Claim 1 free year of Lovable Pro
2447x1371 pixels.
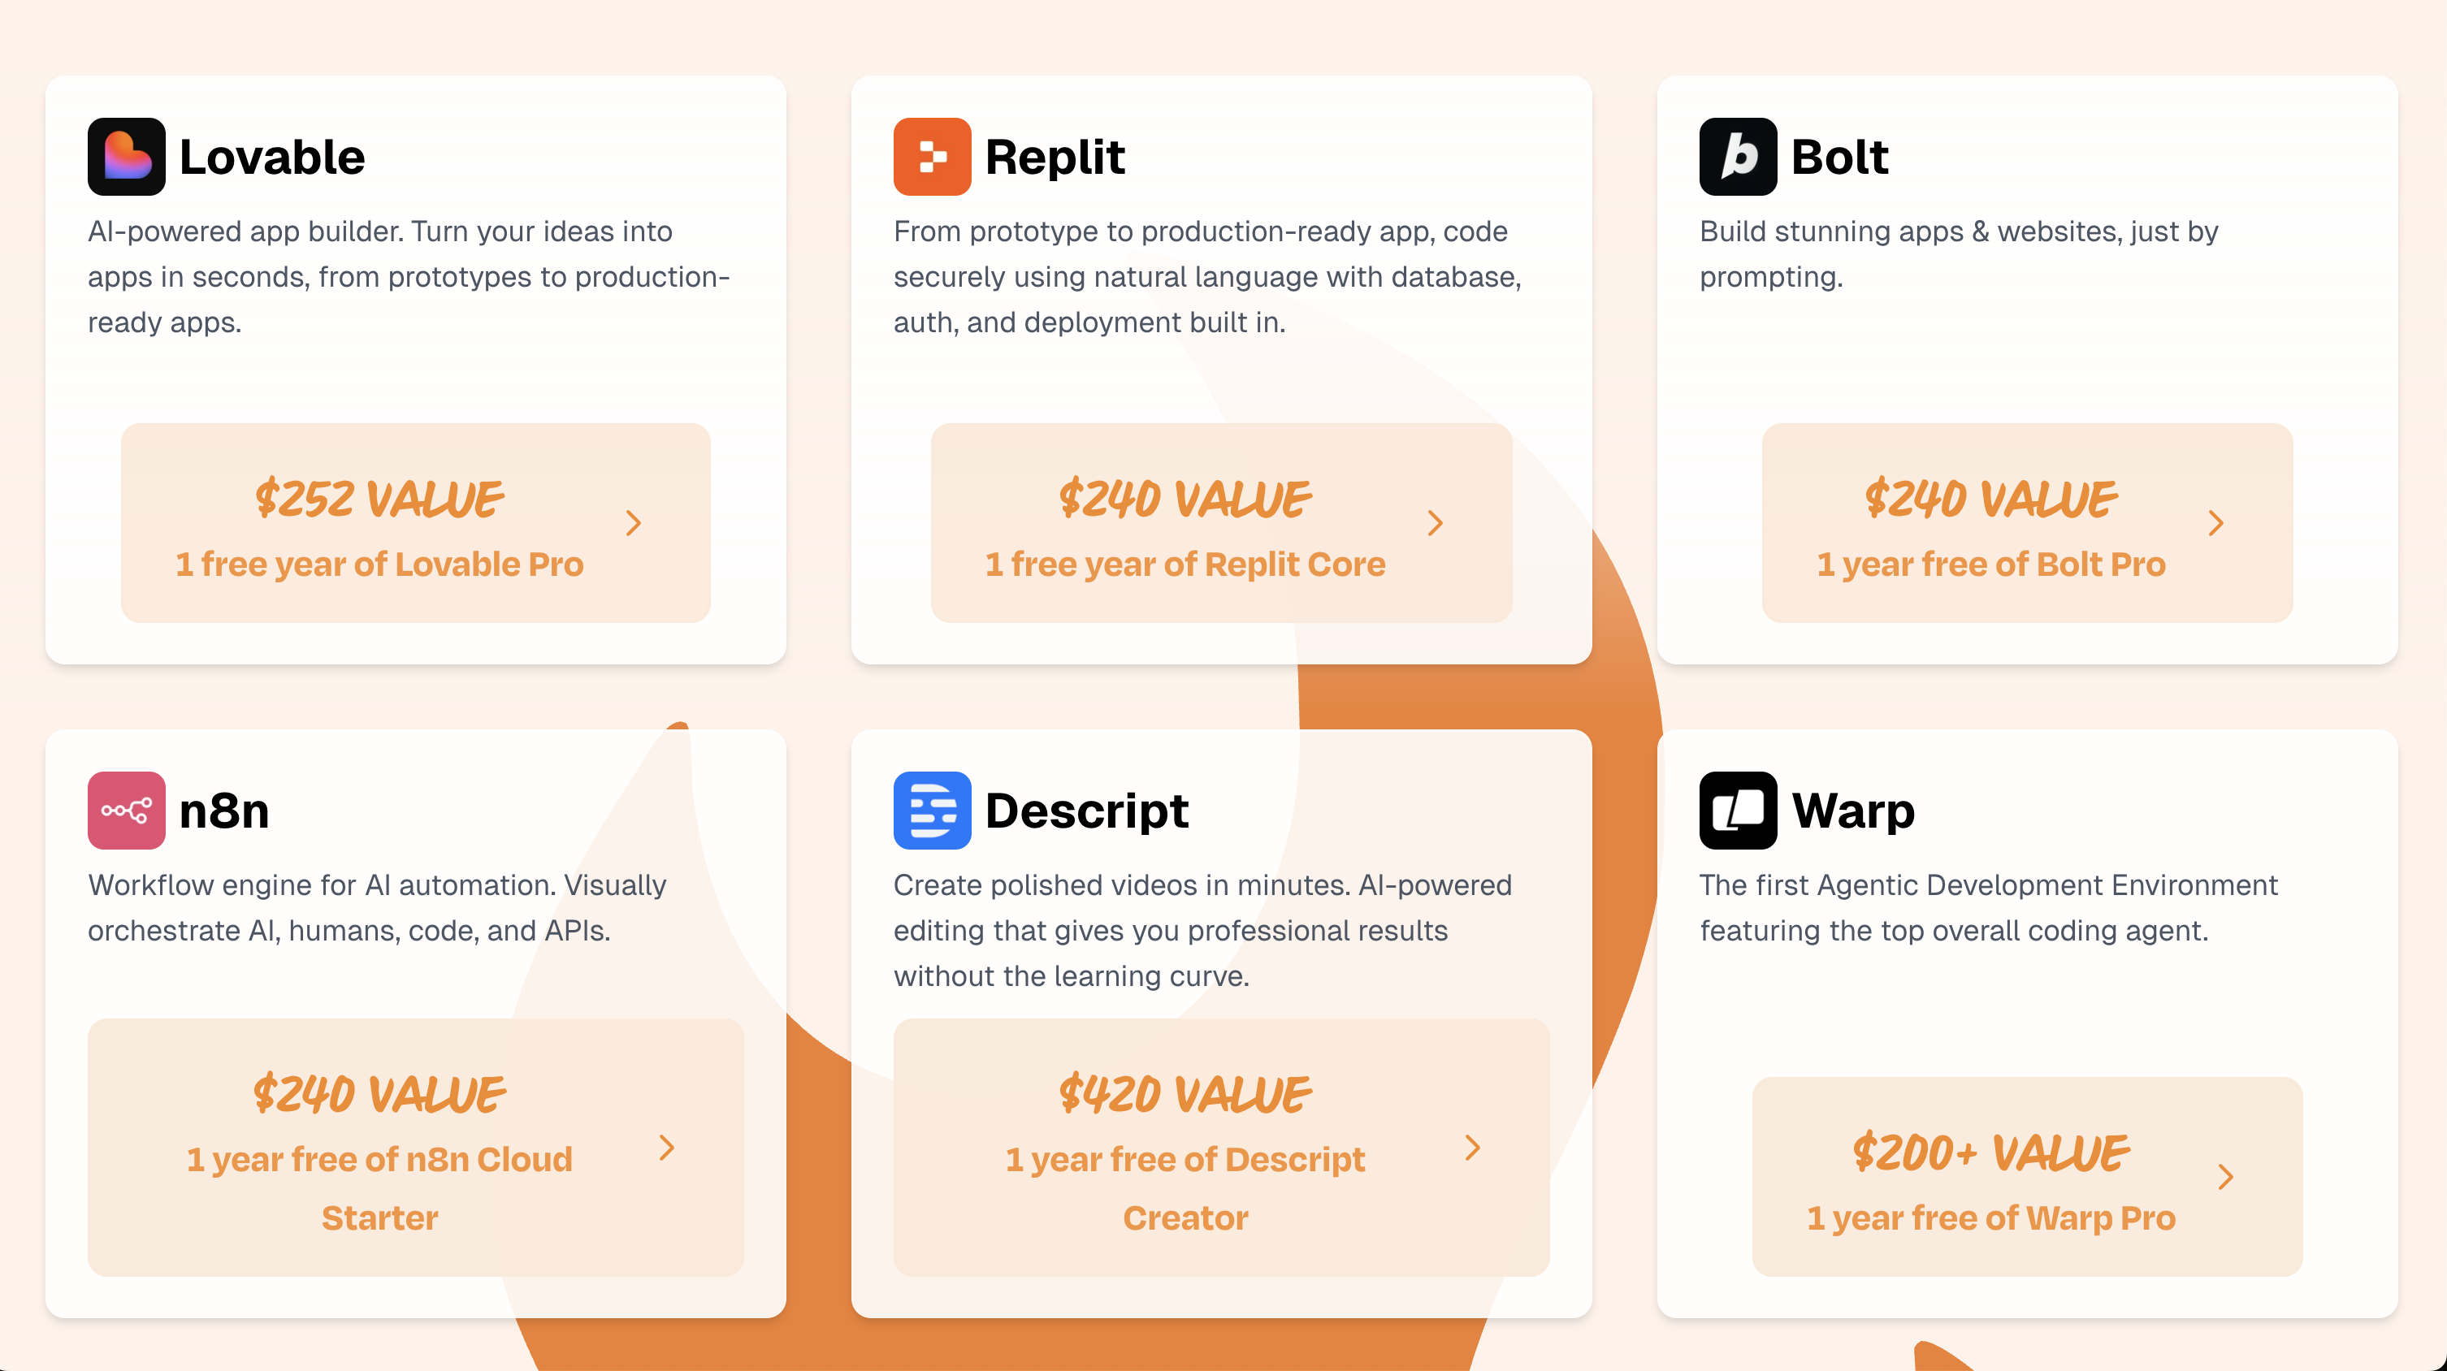379,564
